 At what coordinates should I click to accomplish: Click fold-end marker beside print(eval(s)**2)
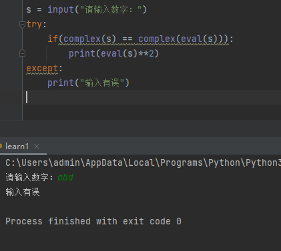(x=22, y=53)
